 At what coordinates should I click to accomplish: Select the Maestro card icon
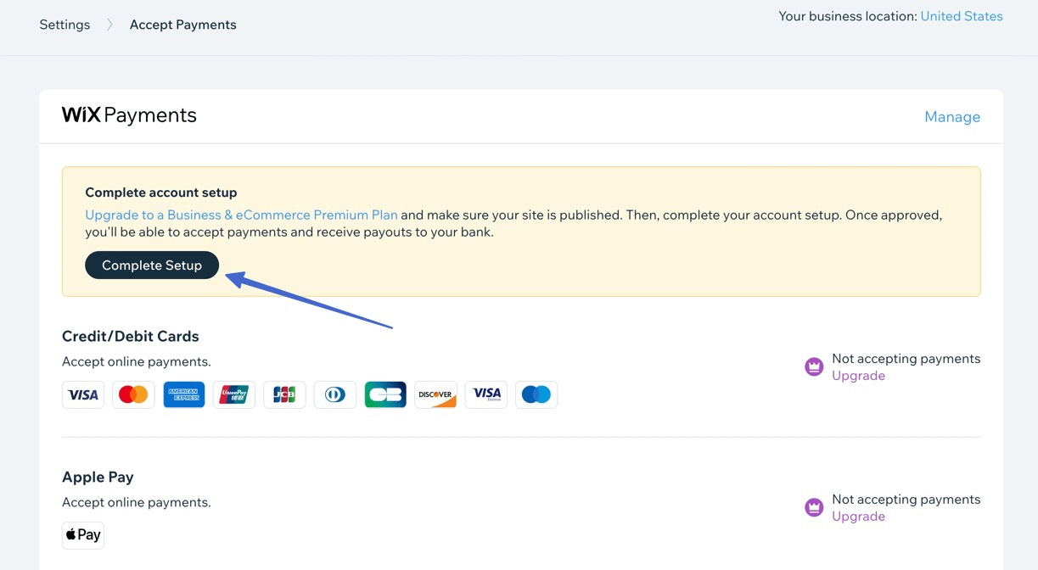(x=536, y=394)
